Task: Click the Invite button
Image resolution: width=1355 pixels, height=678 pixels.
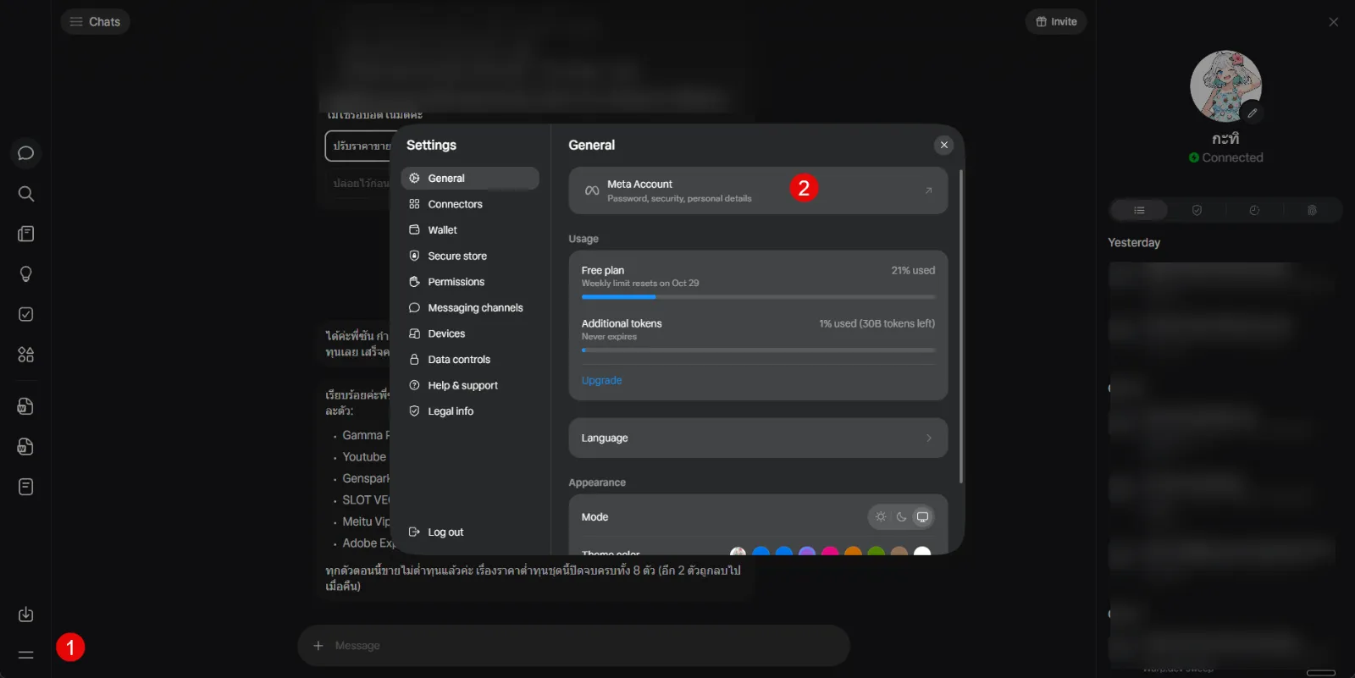Action: pyautogui.click(x=1056, y=22)
